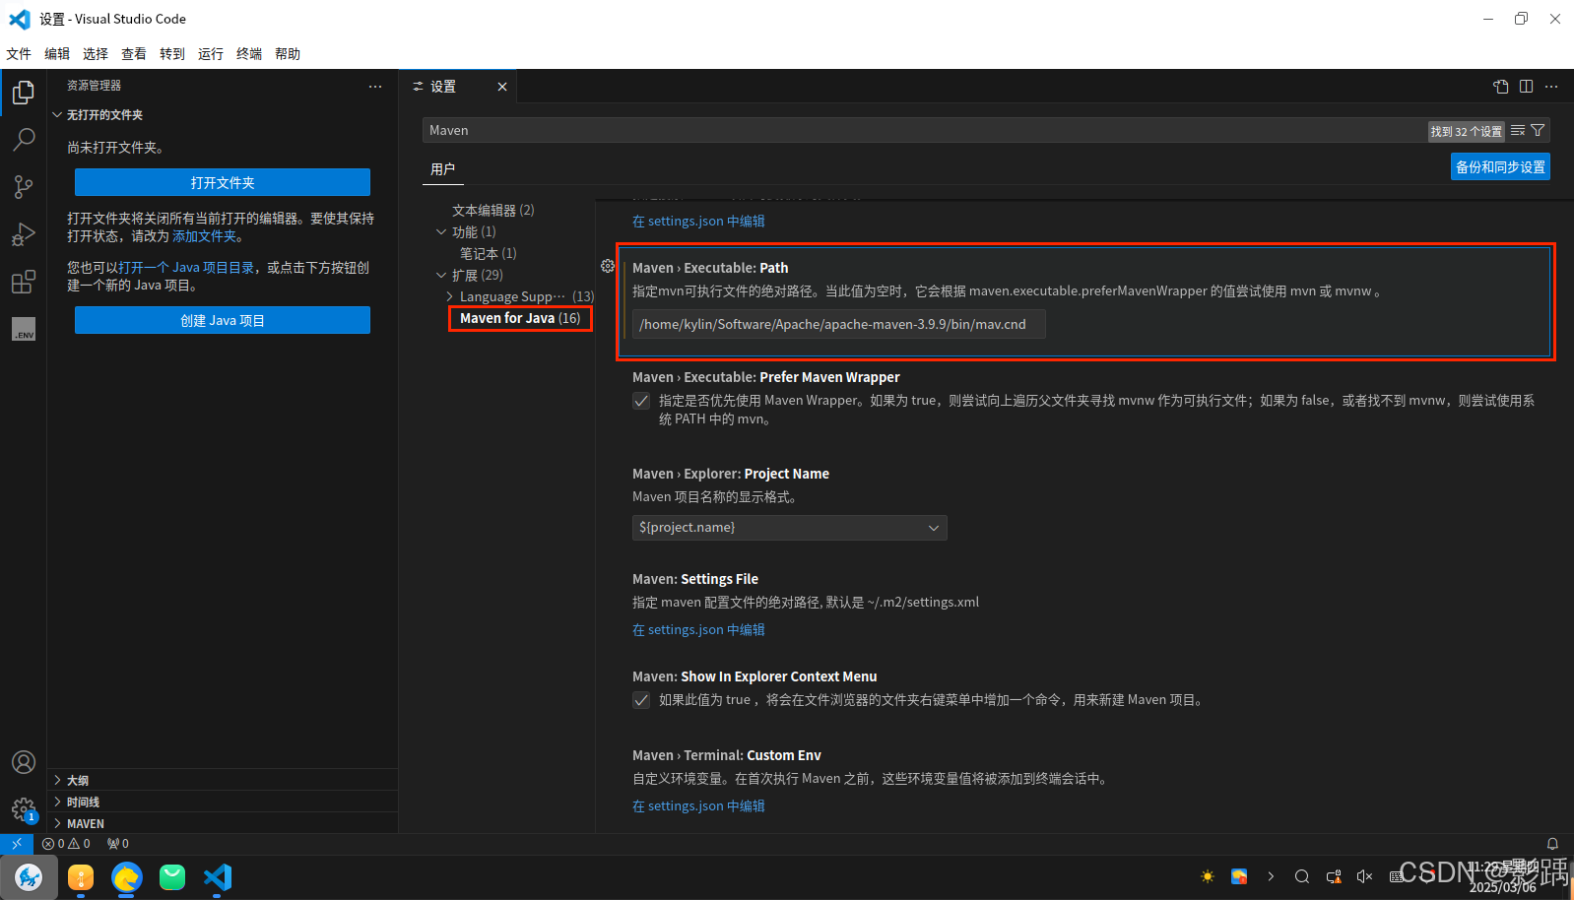The image size is (1574, 900).
Task: Open the 帮助 menu
Action: coord(288,54)
